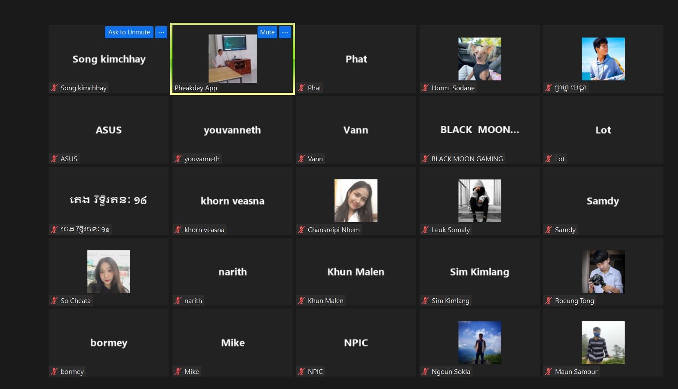The height and width of the screenshot is (389, 678).
Task: Select Leuk Somaly's profile picture
Action: click(479, 201)
